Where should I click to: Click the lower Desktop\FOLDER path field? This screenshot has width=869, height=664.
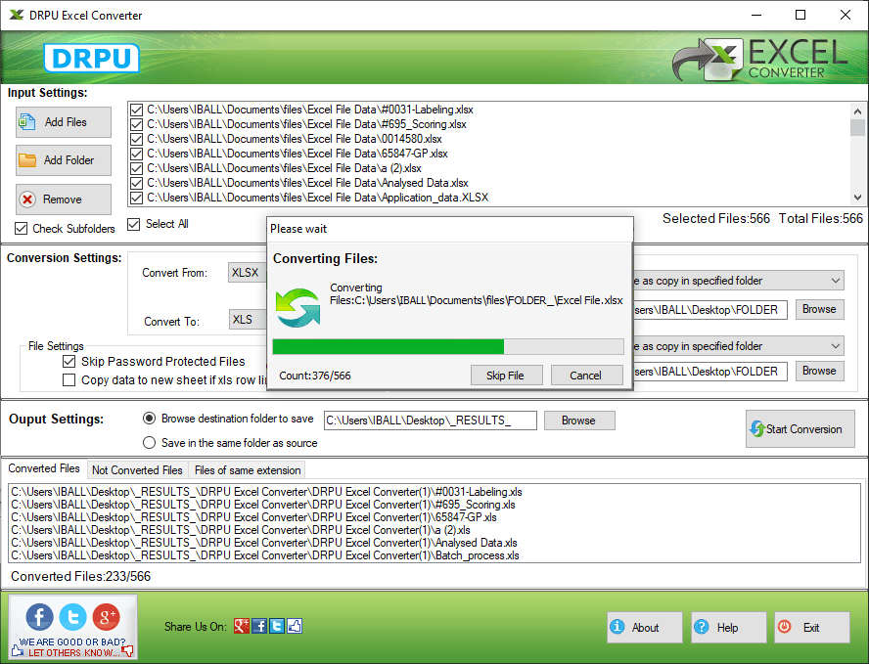(709, 371)
